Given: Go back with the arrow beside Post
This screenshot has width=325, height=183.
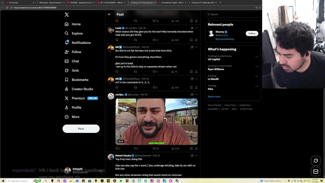Looking at the screenshot, I should [109, 14].
